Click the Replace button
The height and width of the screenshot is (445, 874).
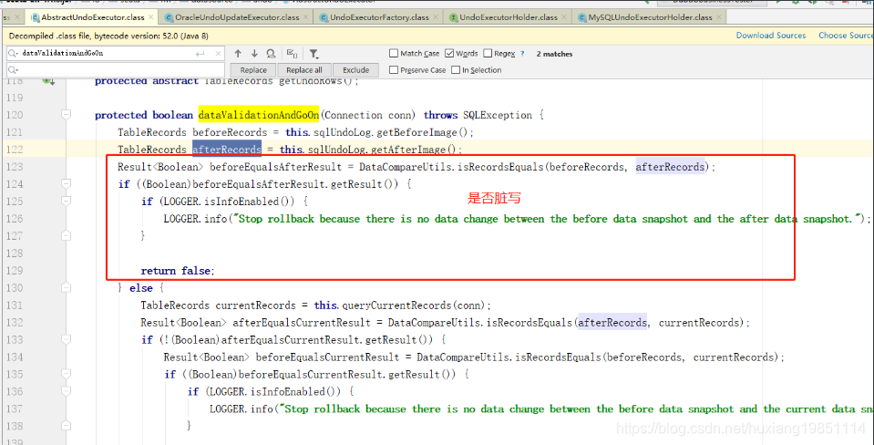pyautogui.click(x=253, y=70)
